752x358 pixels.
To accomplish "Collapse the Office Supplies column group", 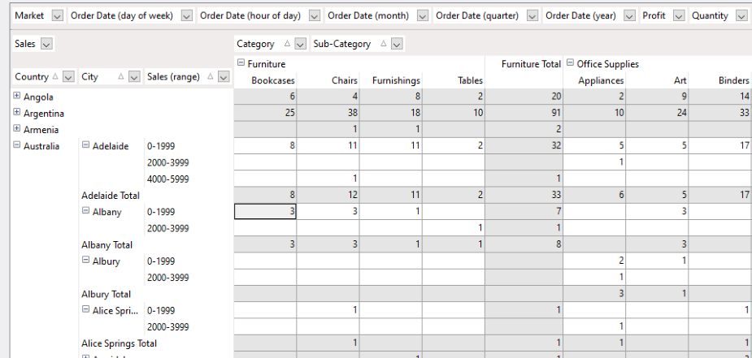I will (570, 63).
